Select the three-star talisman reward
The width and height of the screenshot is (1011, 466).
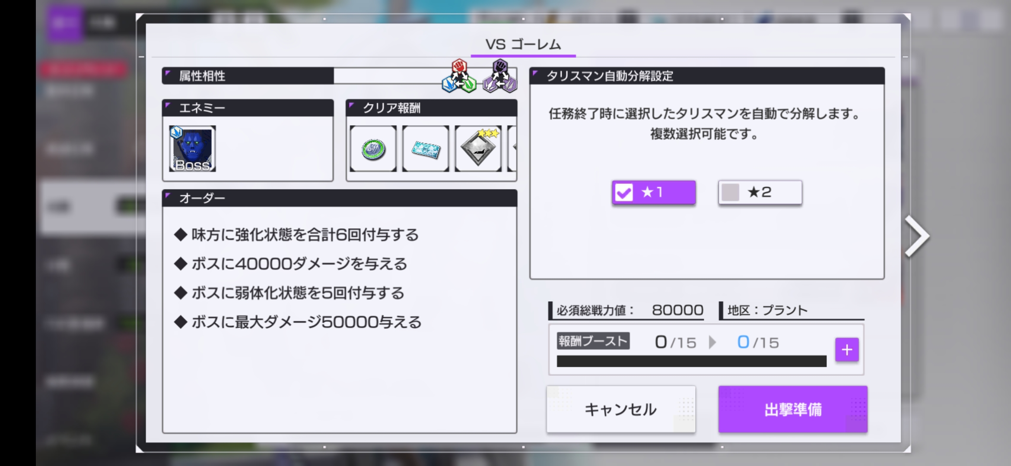coord(478,149)
